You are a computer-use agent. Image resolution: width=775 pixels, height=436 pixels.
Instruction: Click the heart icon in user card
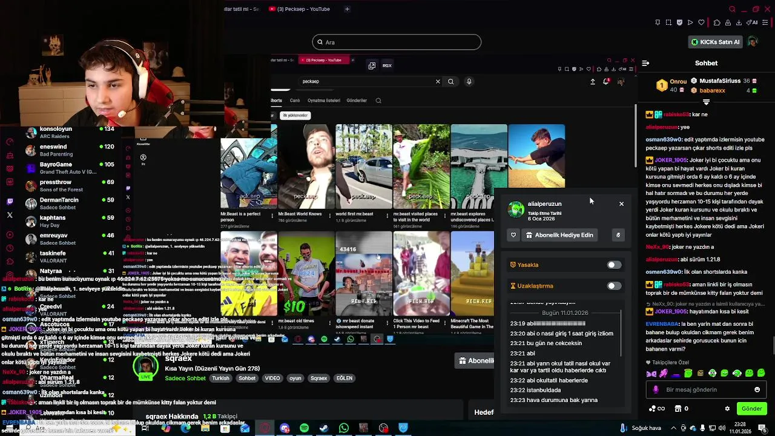[x=513, y=235]
